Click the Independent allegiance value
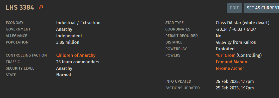This screenshot has width=279, height=98. pyautogui.click(x=69, y=36)
